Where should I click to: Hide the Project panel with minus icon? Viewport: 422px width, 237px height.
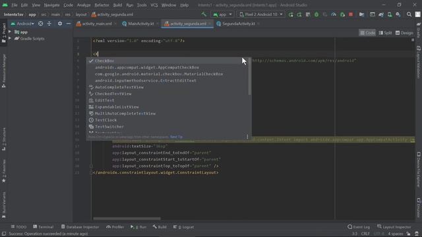tap(69, 24)
